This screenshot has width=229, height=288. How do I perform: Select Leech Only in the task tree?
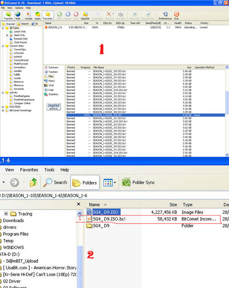[20, 32]
